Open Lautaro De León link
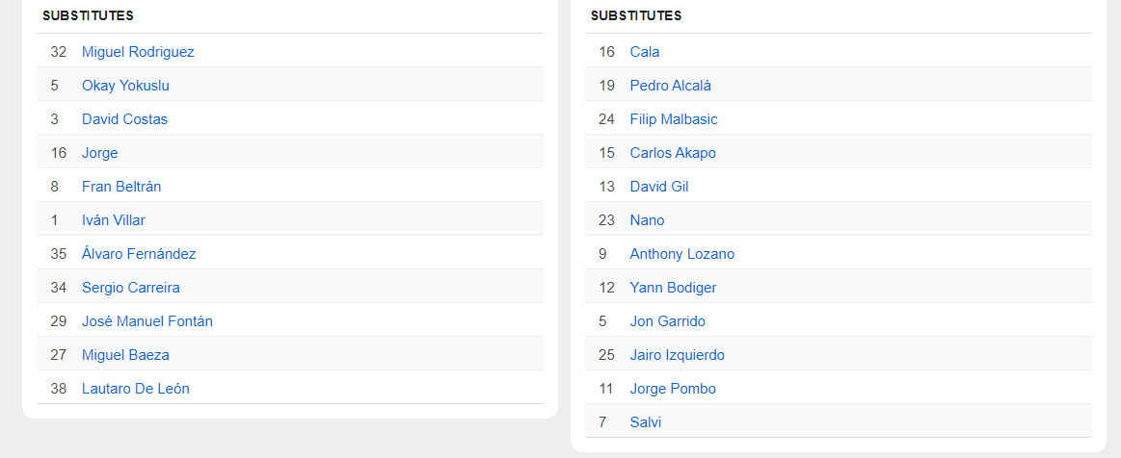Viewport: 1121px width, 458px height. pyautogui.click(x=136, y=389)
